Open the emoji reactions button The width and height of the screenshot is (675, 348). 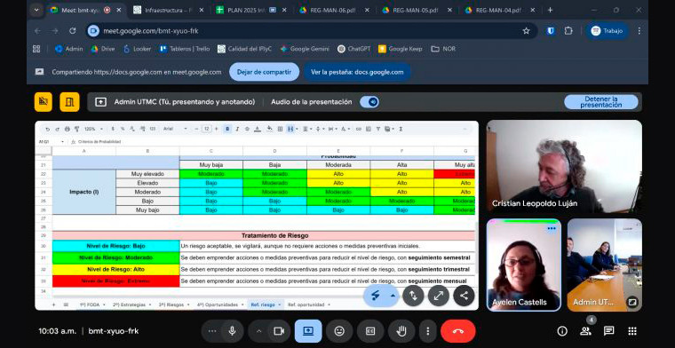[339, 331]
